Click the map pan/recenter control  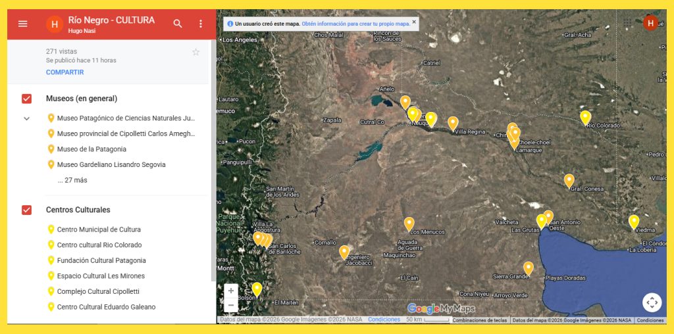tap(652, 302)
